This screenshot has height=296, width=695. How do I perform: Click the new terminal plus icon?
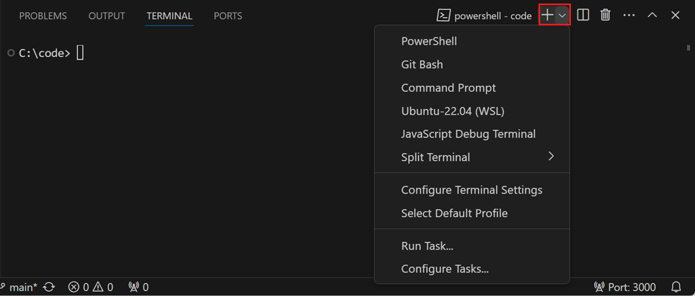click(x=547, y=16)
